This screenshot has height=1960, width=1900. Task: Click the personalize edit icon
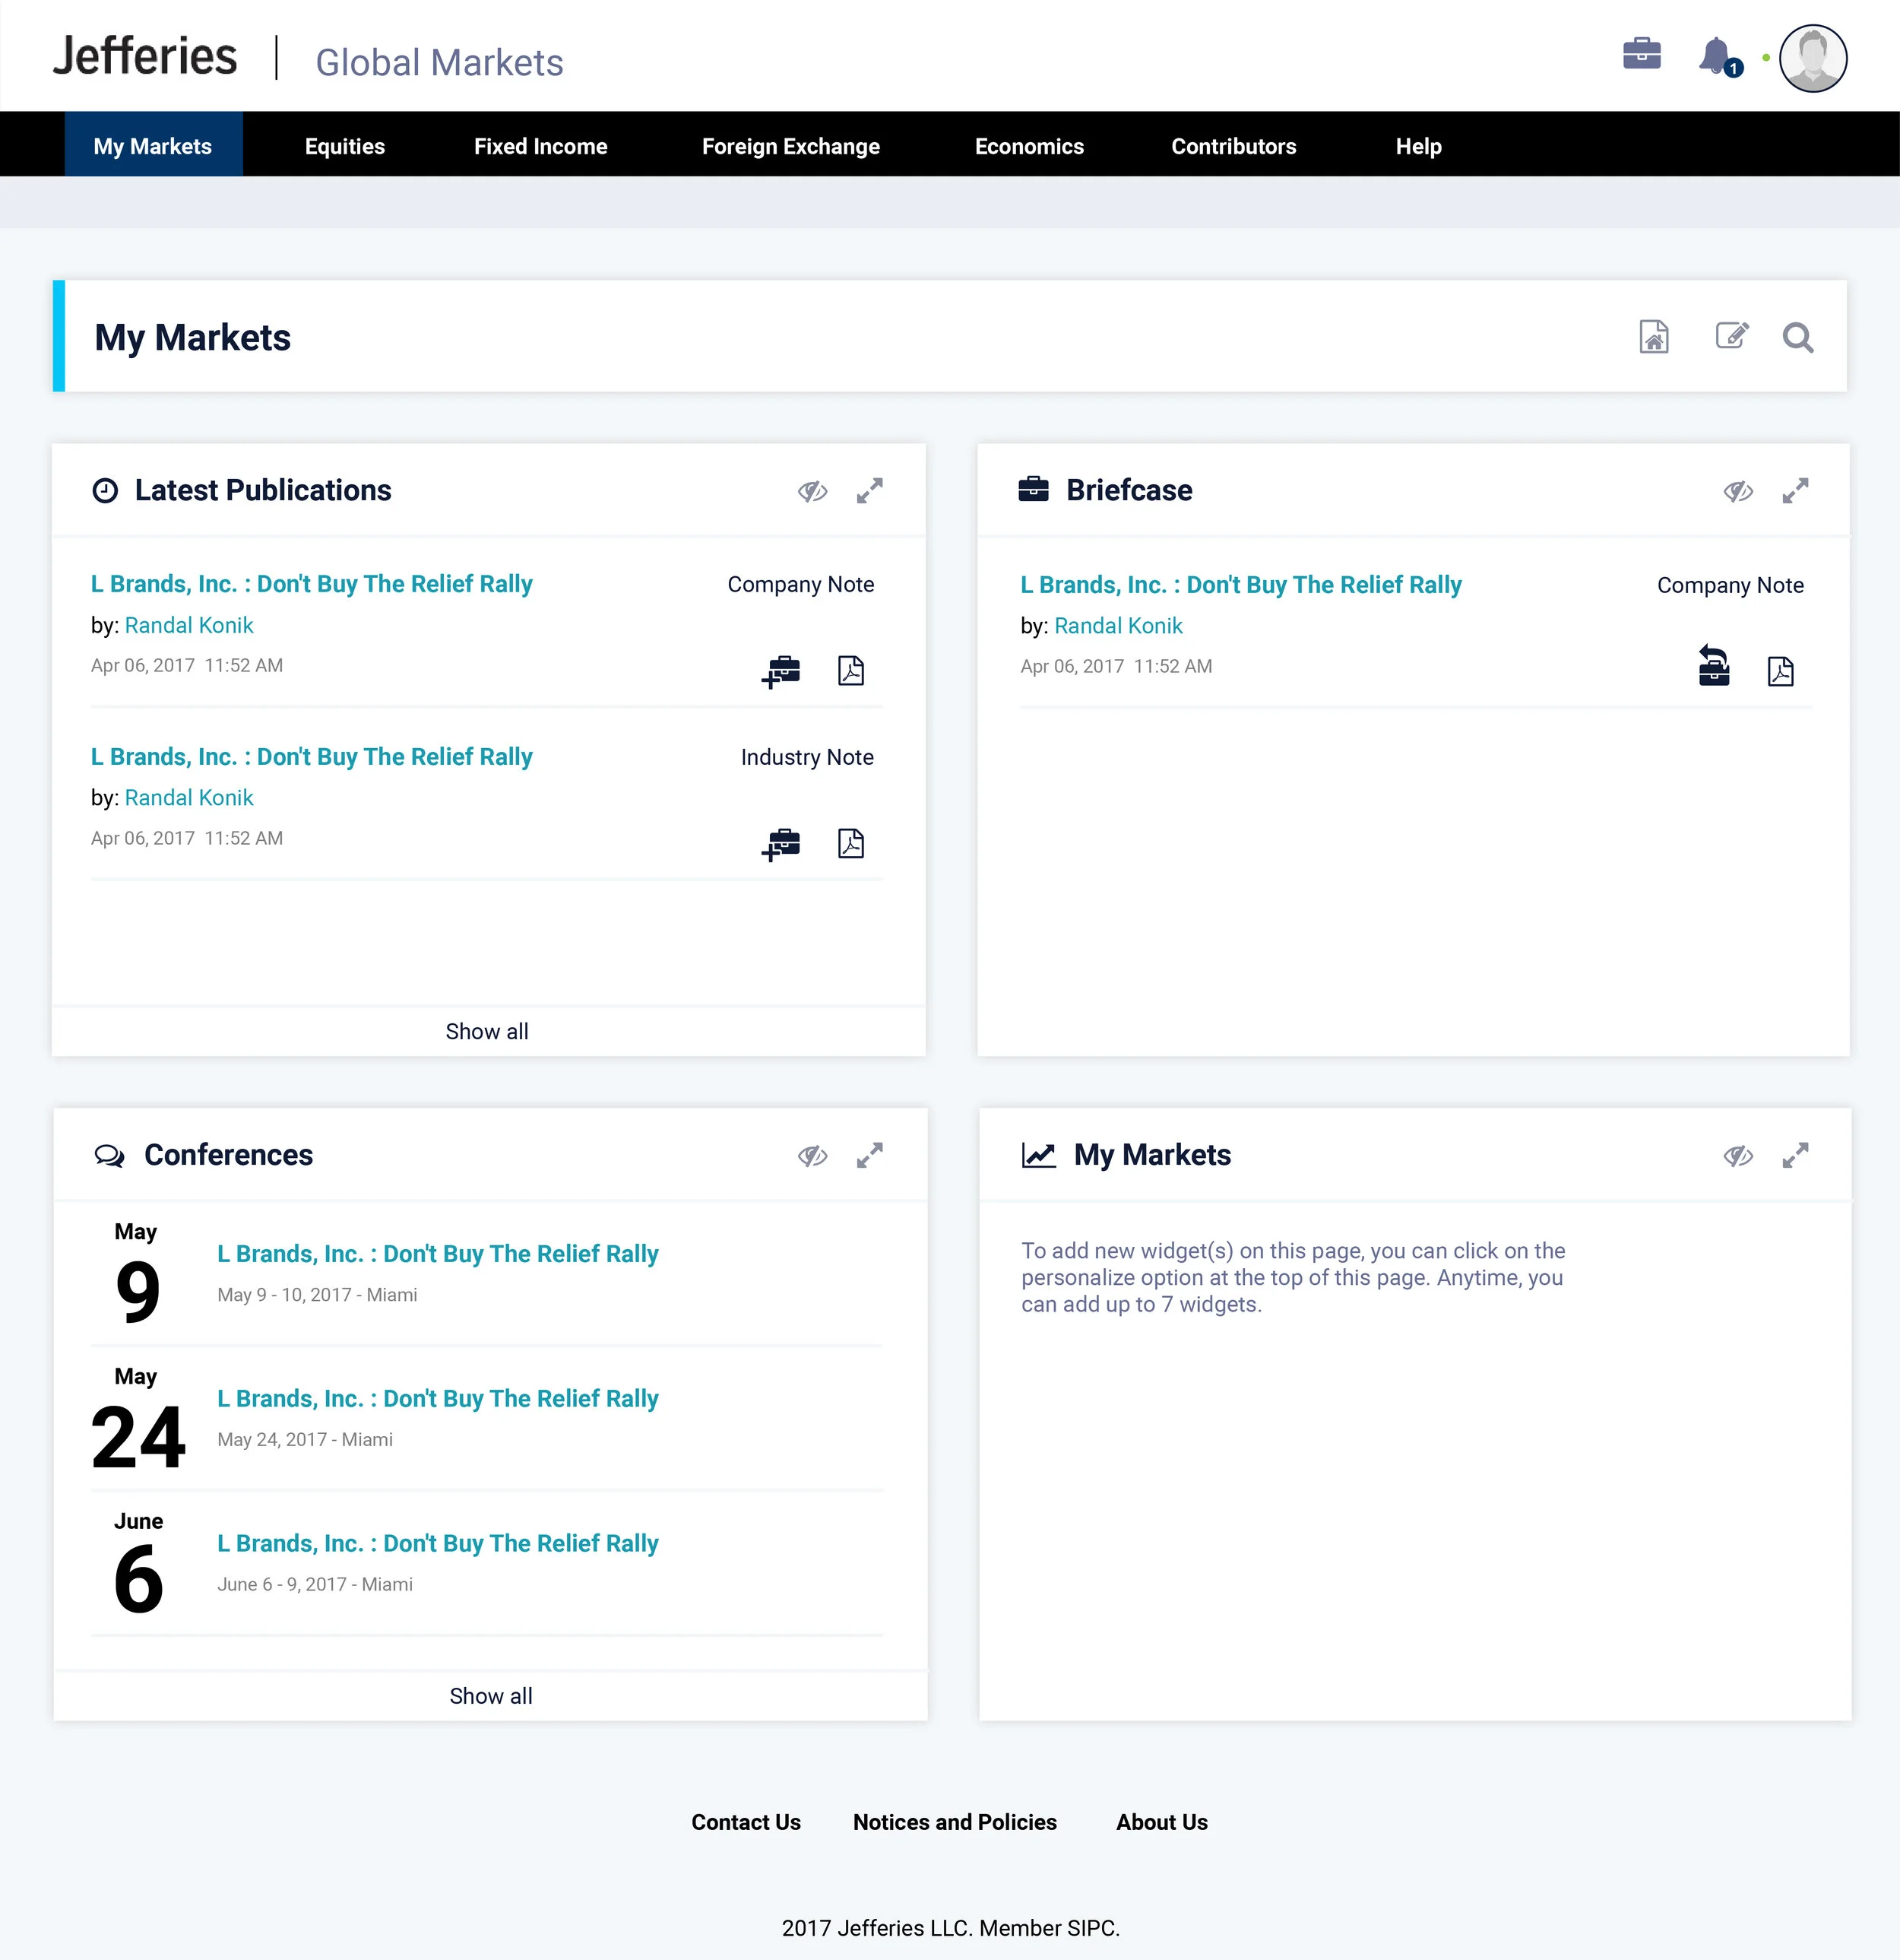pos(1731,336)
